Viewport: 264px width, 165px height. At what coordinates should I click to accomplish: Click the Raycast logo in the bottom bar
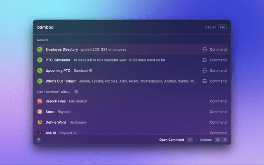click(x=40, y=140)
